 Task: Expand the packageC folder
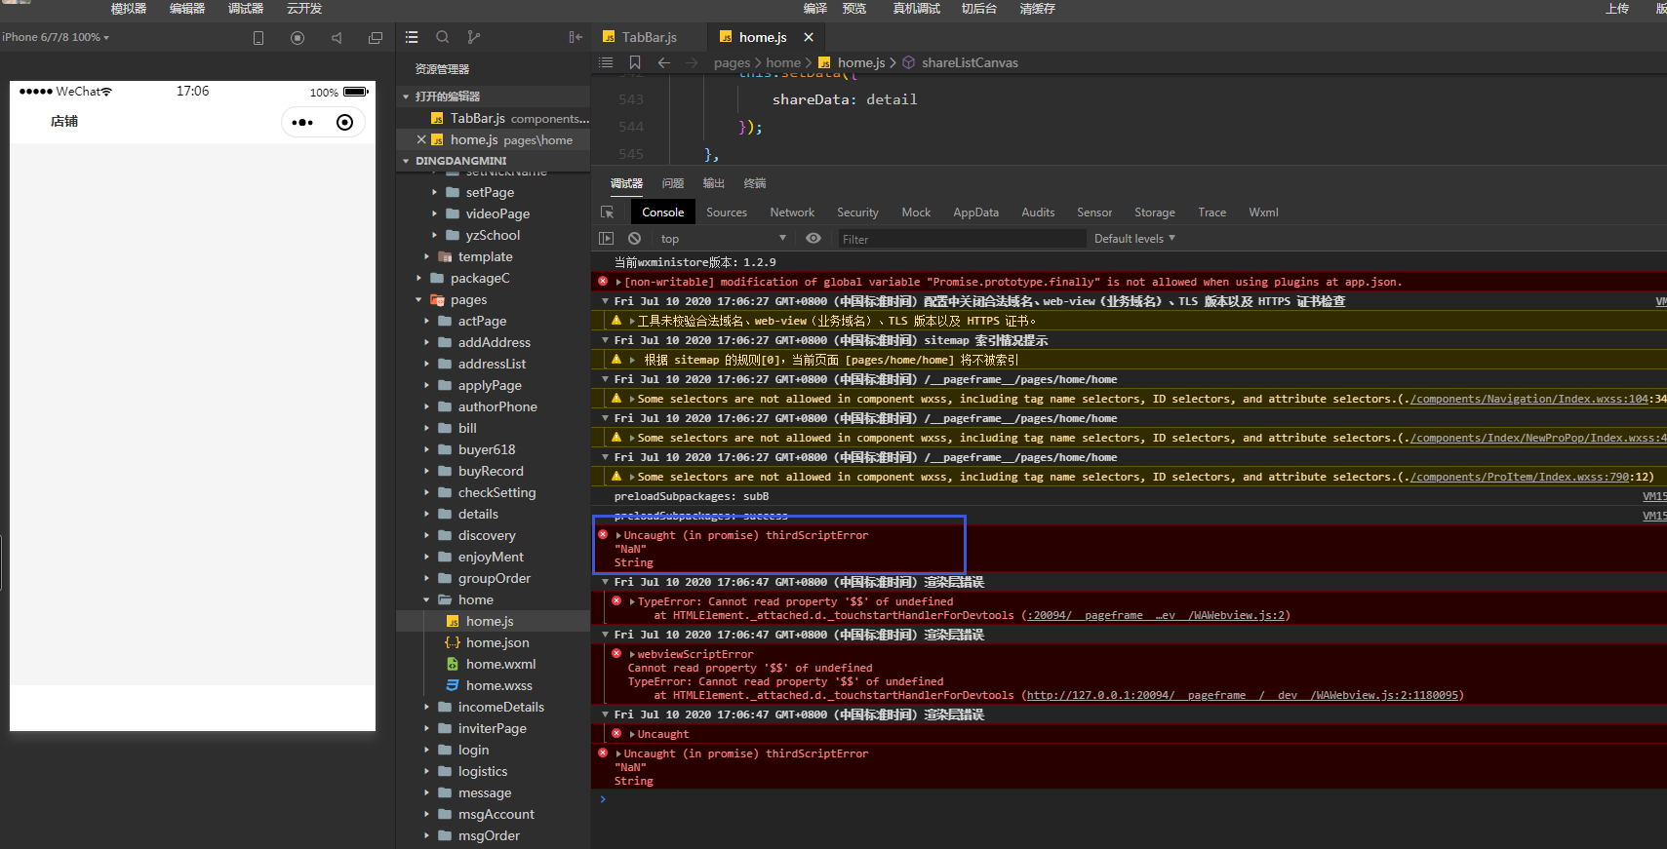click(x=418, y=278)
